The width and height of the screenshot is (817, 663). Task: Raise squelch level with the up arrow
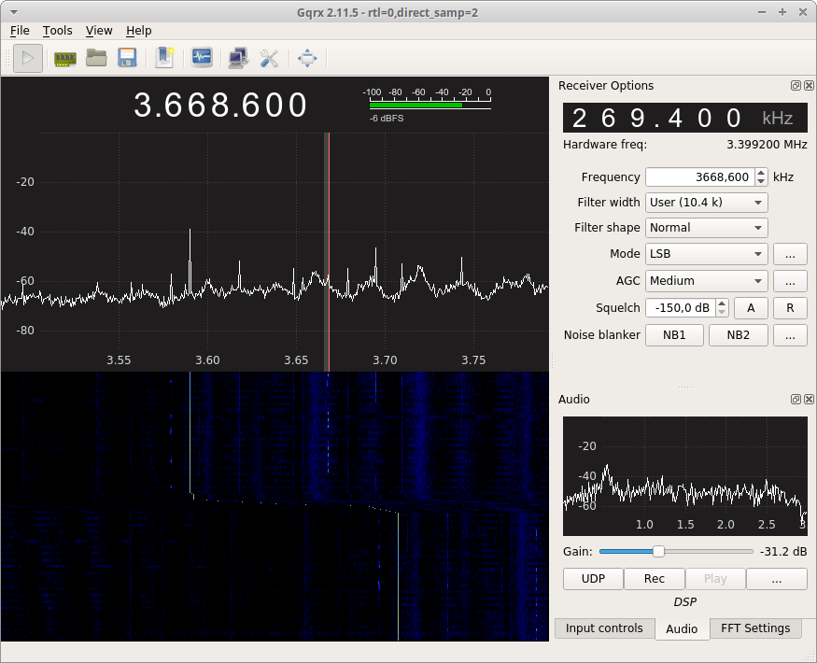point(722,303)
